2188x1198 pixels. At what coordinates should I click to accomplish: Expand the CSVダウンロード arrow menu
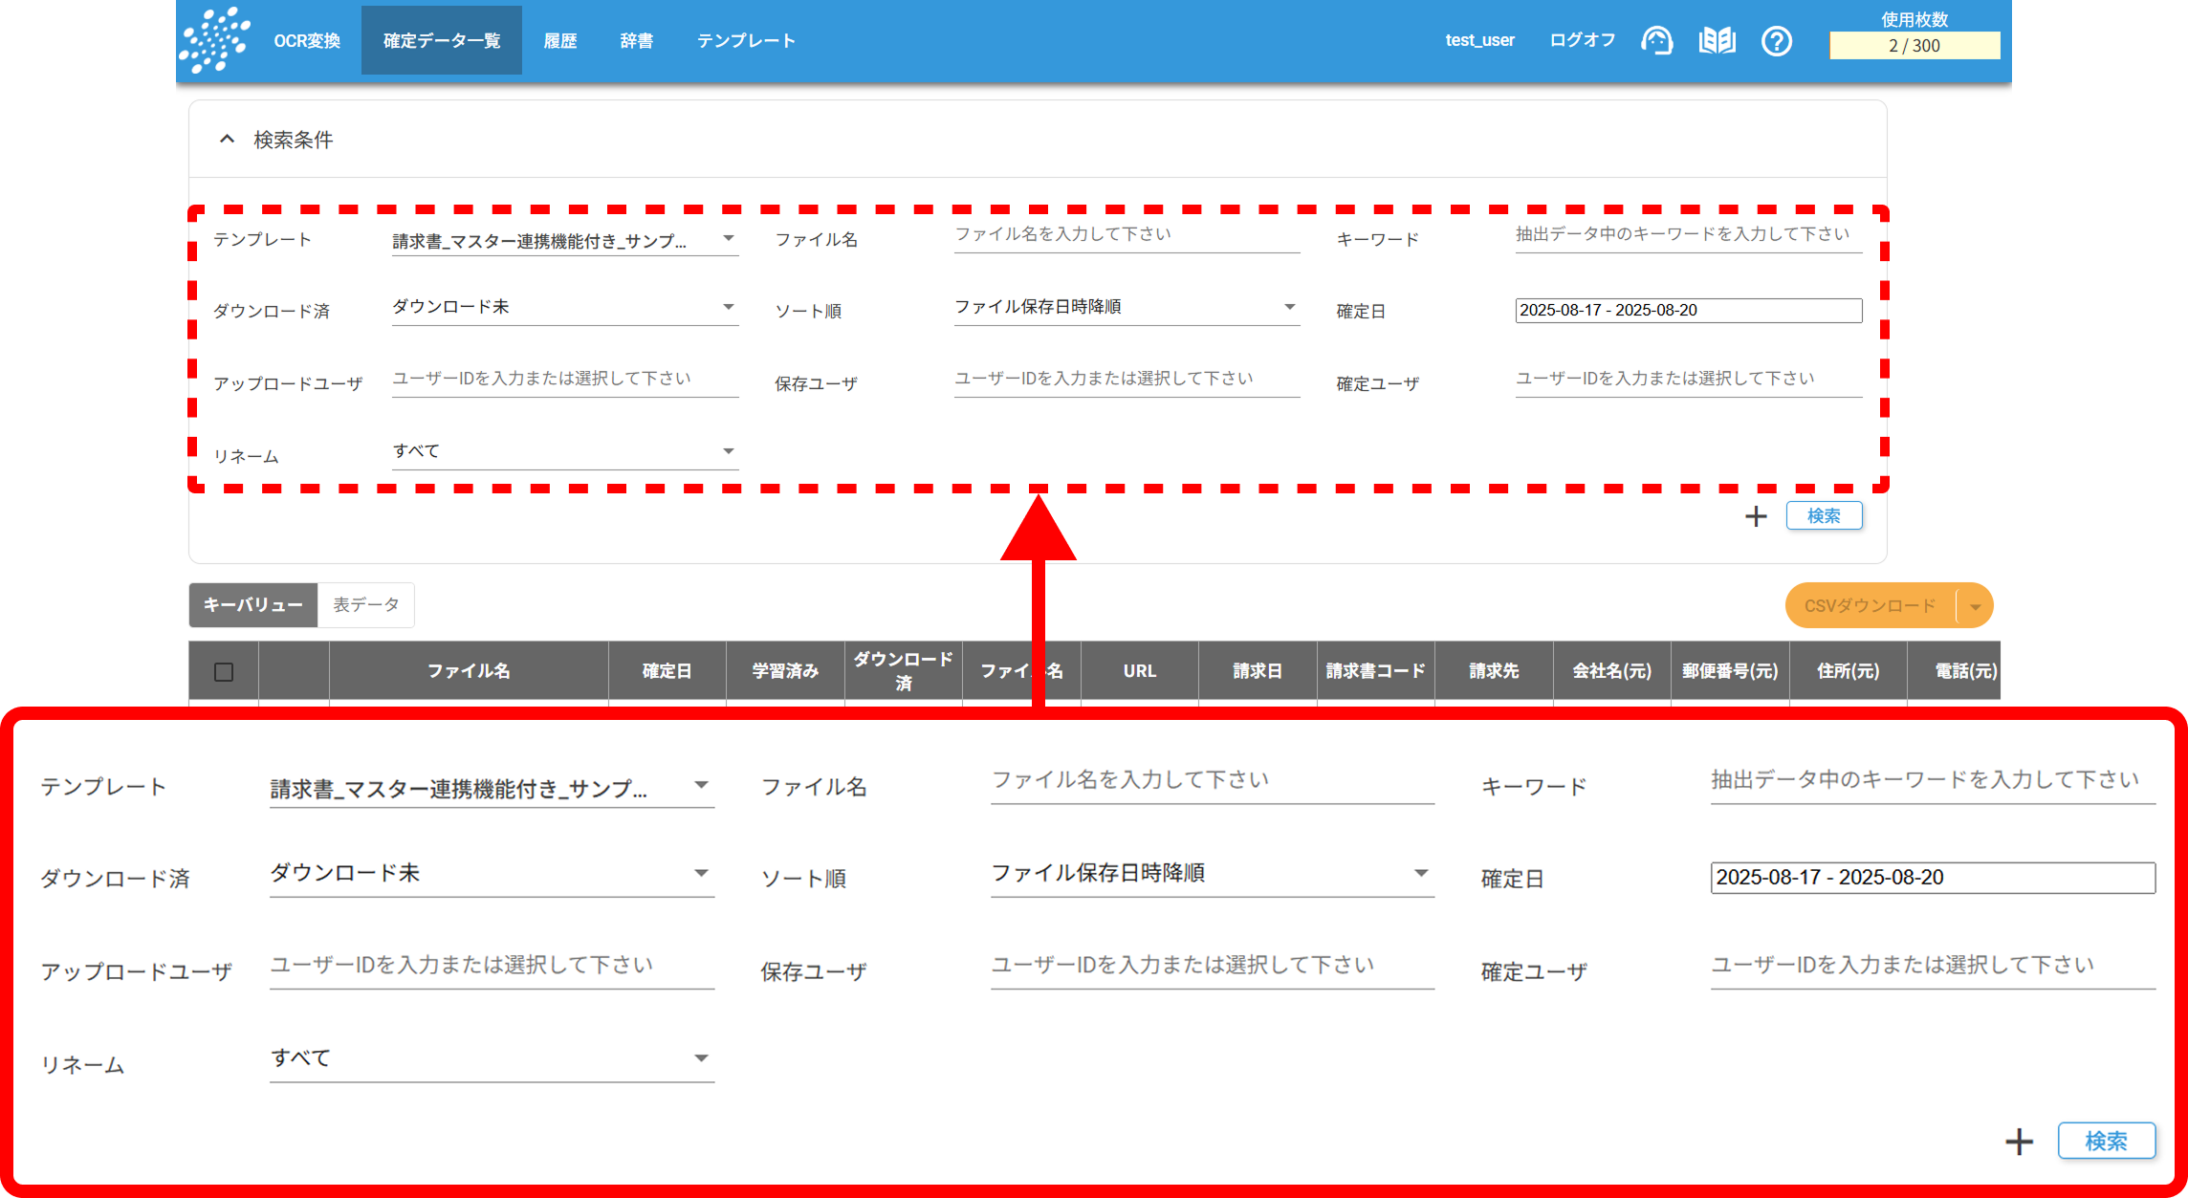click(x=1975, y=606)
